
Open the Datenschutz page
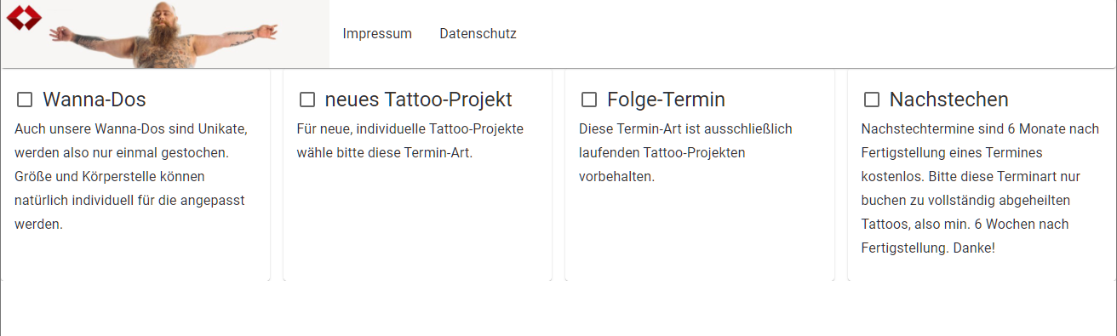[478, 34]
